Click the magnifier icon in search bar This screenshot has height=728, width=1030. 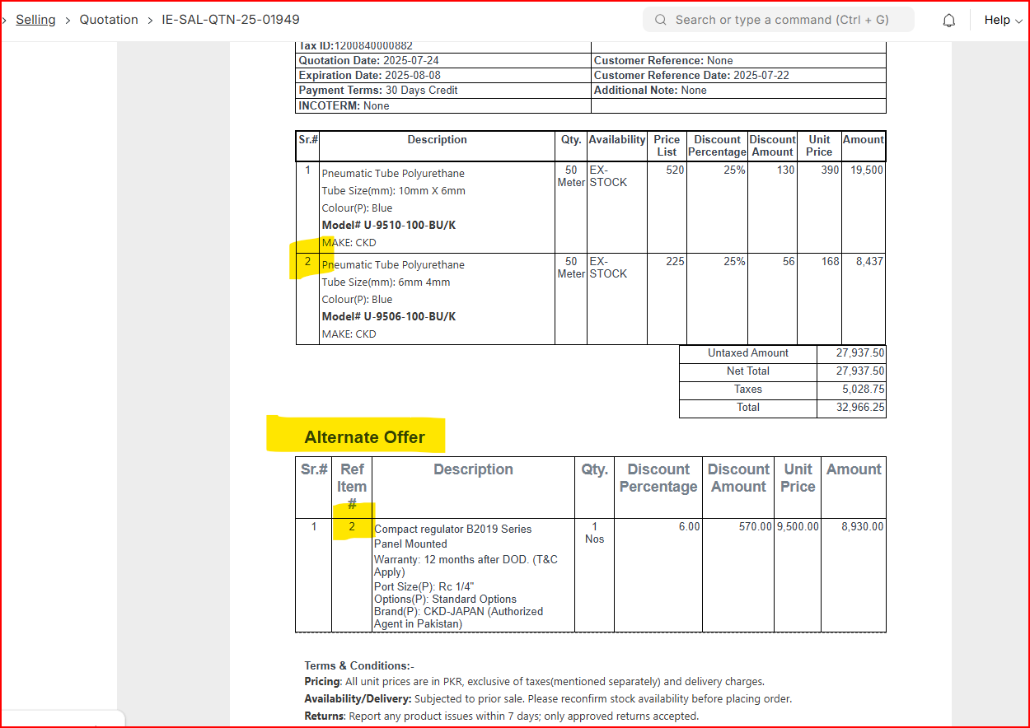660,20
